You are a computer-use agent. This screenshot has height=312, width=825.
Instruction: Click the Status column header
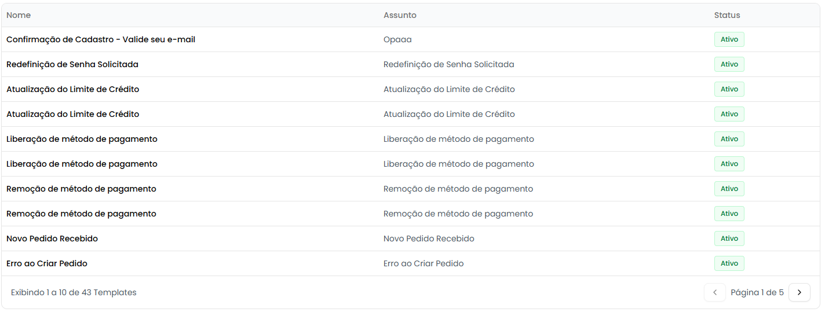727,15
